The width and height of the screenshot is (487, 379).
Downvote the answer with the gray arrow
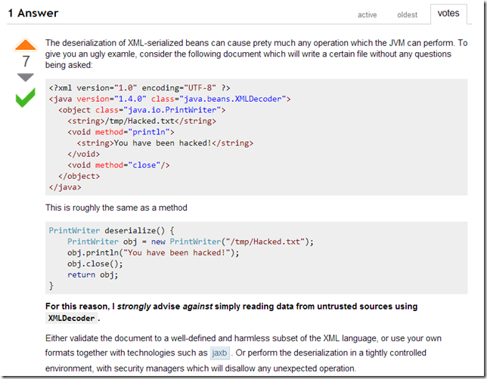click(26, 77)
